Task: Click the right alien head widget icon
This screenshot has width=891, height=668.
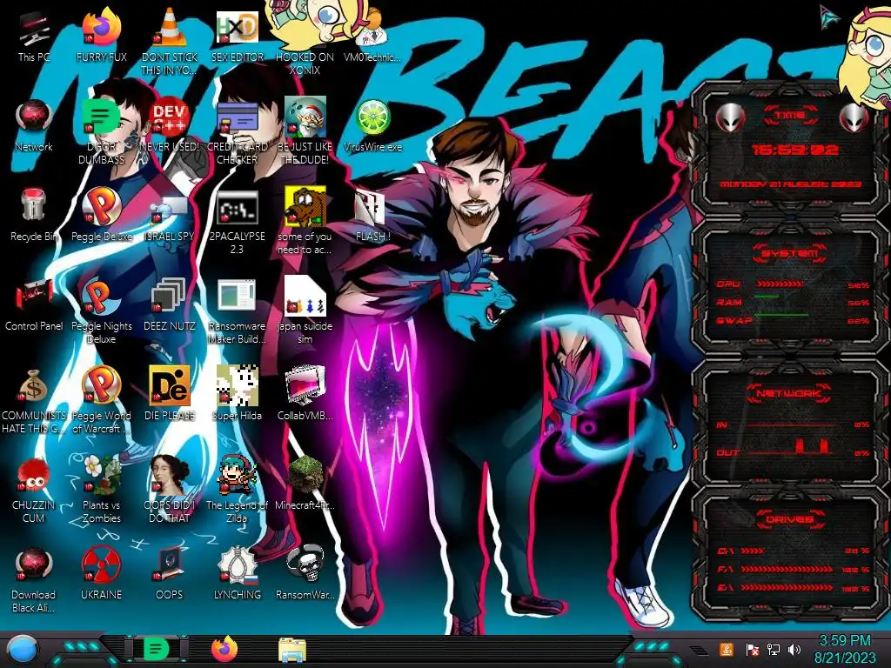Action: pos(854,117)
